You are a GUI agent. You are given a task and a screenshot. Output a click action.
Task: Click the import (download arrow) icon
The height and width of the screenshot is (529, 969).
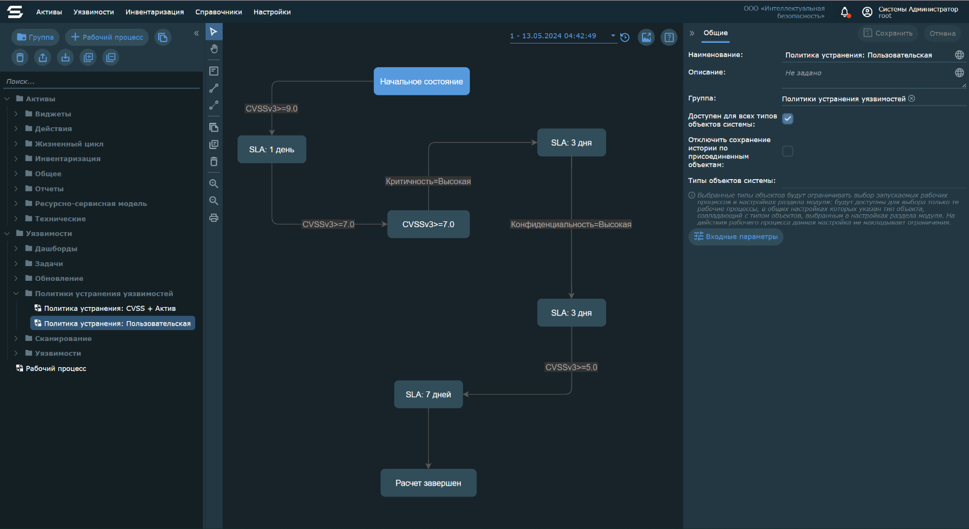coord(65,58)
